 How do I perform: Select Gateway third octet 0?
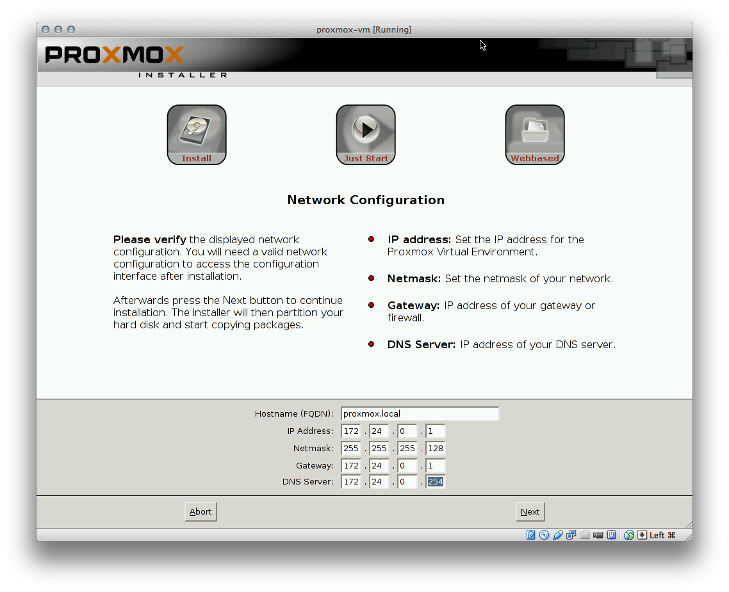407,466
